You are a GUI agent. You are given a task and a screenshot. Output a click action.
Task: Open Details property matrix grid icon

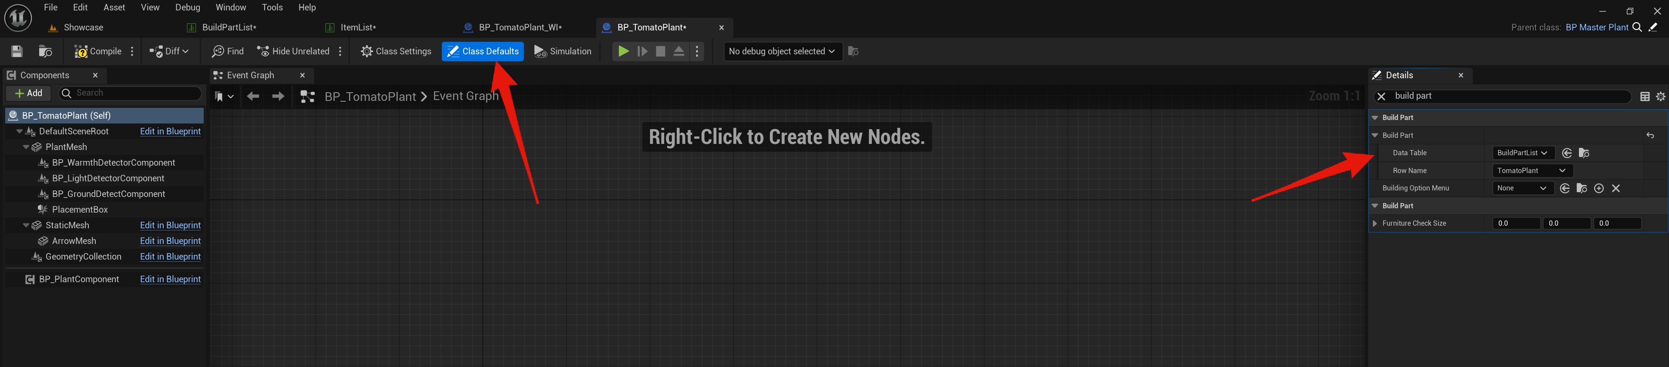click(x=1644, y=97)
